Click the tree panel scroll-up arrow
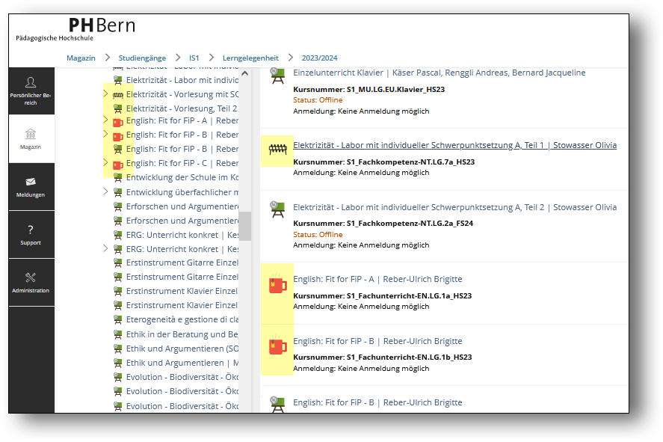Screen dimensions: 663x442 [x=244, y=73]
